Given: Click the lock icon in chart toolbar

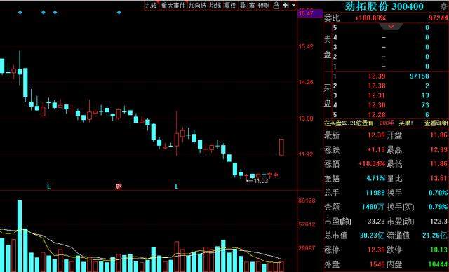Looking at the screenshot, I should (276, 6).
